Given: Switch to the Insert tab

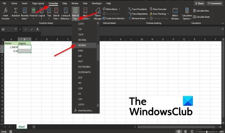Looking at the screenshot, I should pyautogui.click(x=24, y=3).
